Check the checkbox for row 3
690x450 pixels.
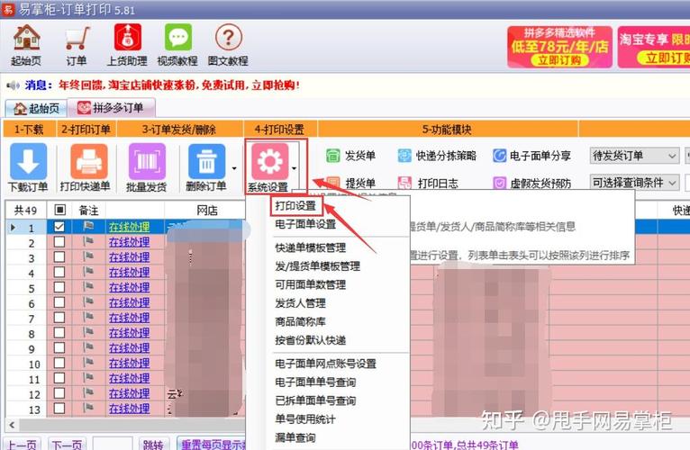59,256
